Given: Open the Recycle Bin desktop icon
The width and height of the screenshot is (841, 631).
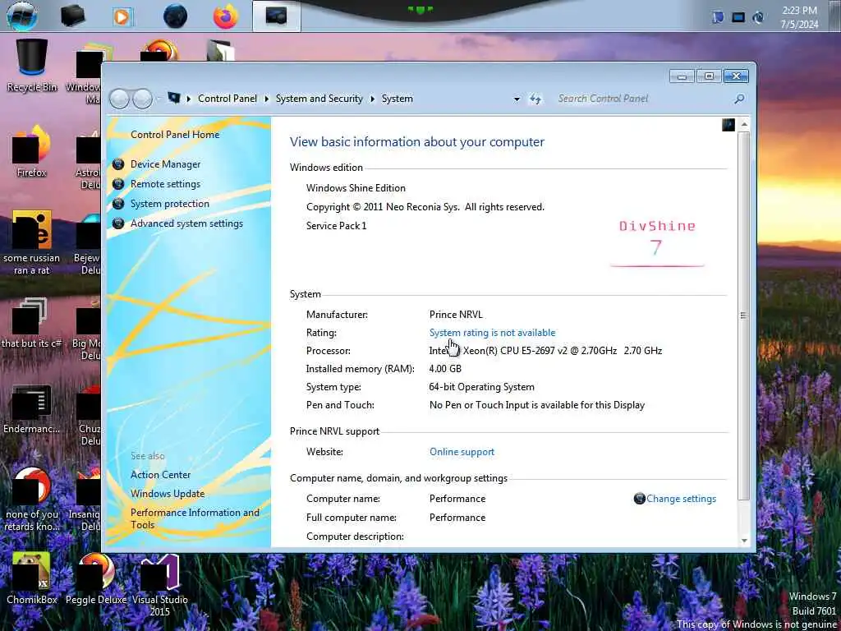Looking at the screenshot, I should pyautogui.click(x=32, y=66).
